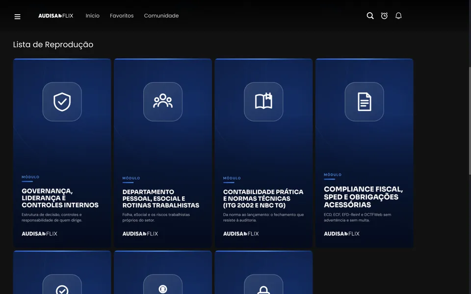Click 'Da norma ao lançamento' description
This screenshot has width=471, height=294.
(x=263, y=218)
